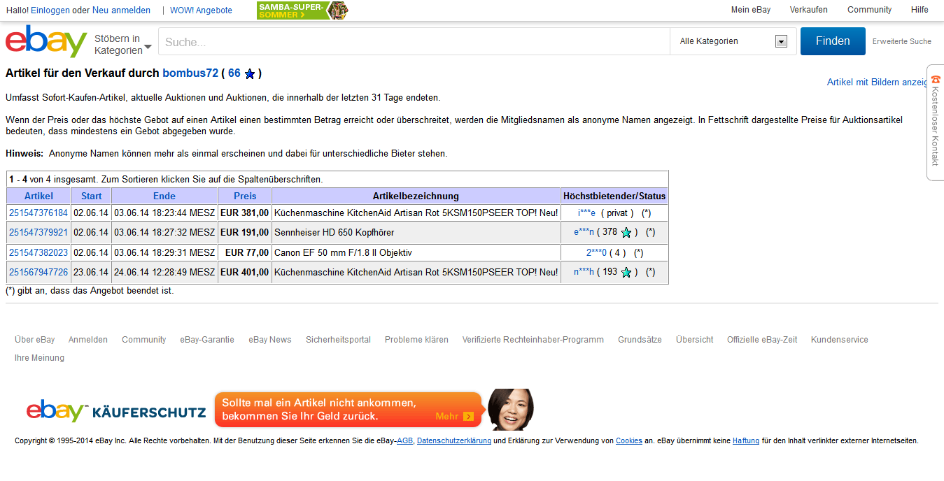Open the Verkaufen menu
The image size is (944, 481).
click(x=809, y=10)
